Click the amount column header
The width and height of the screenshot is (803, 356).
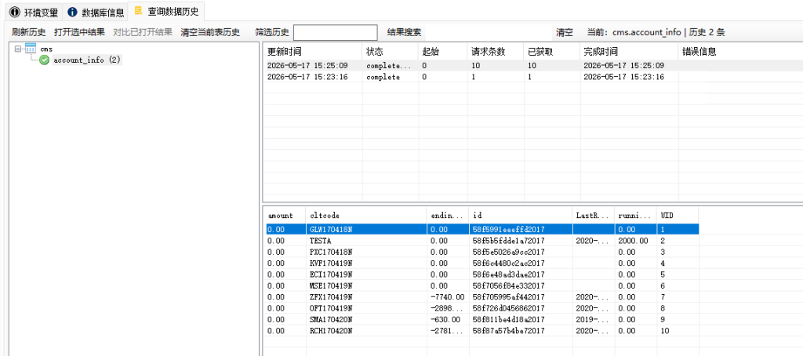[285, 215]
